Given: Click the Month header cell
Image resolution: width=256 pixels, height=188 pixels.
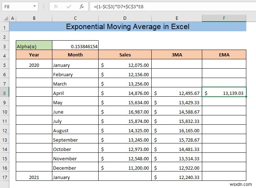Looking at the screenshot, I should [75, 55].
